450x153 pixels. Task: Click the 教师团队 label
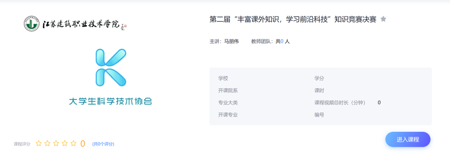click(262, 42)
